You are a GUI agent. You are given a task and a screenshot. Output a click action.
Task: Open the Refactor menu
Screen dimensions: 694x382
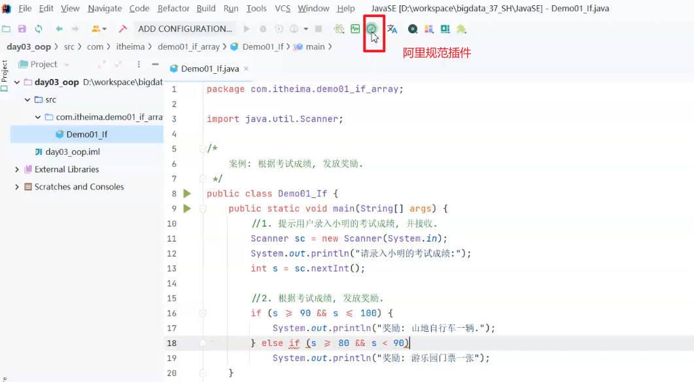coord(173,8)
